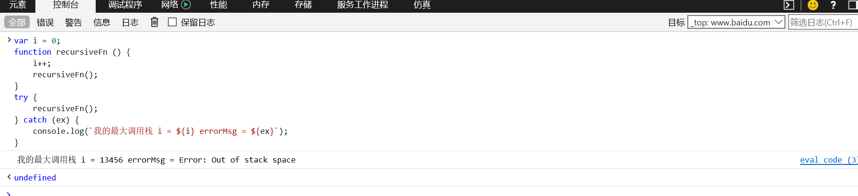The width and height of the screenshot is (858, 196).
Task: Click the undock window icon
Action: (853, 5)
